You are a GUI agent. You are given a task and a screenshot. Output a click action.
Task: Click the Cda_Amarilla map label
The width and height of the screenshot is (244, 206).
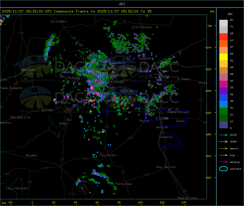tap(20, 117)
